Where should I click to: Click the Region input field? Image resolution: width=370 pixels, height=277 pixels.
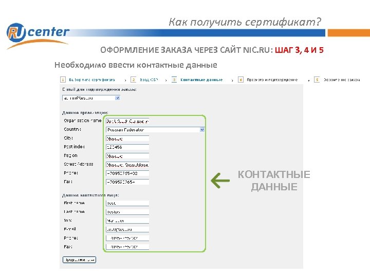[x=127, y=156]
